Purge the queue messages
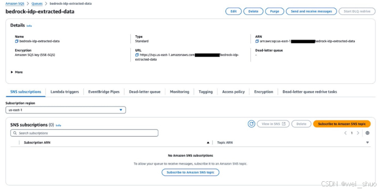The width and height of the screenshot is (382, 191). [x=275, y=12]
